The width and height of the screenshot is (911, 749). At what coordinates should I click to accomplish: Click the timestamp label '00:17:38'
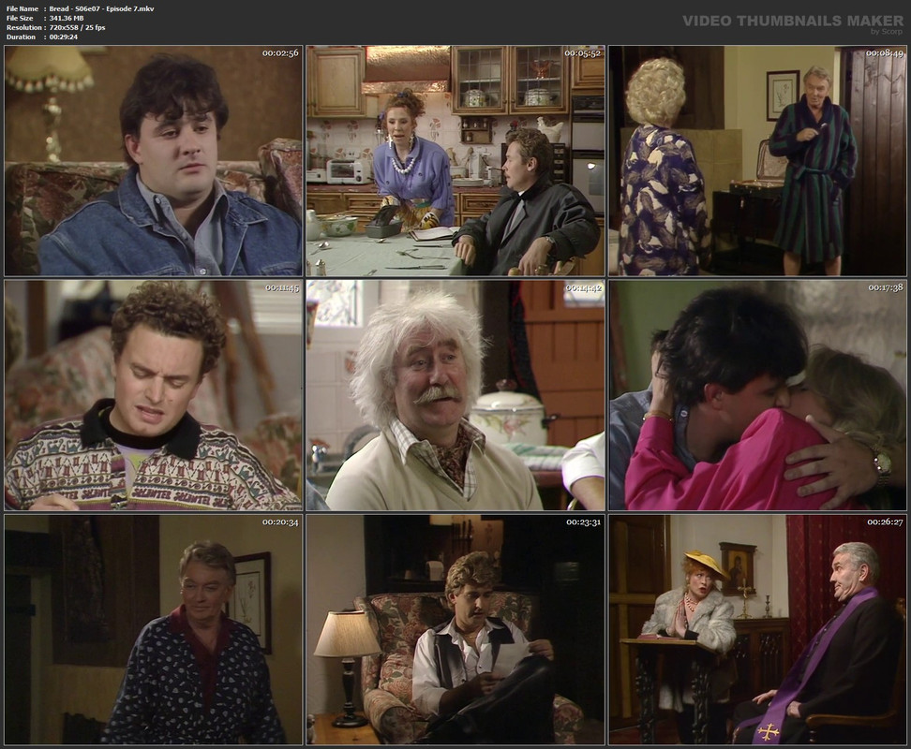886,287
